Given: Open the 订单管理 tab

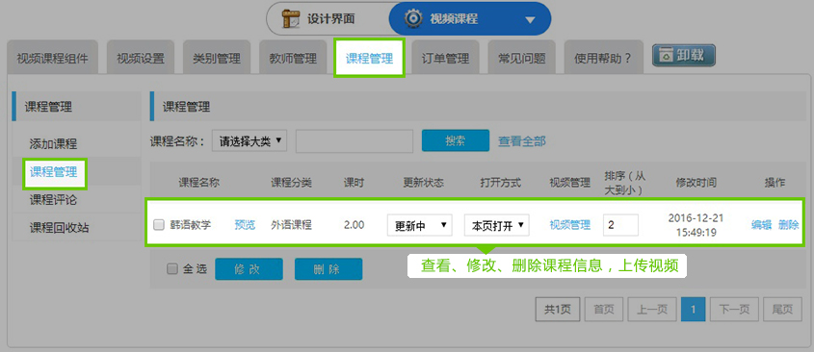Looking at the screenshot, I should (445, 58).
